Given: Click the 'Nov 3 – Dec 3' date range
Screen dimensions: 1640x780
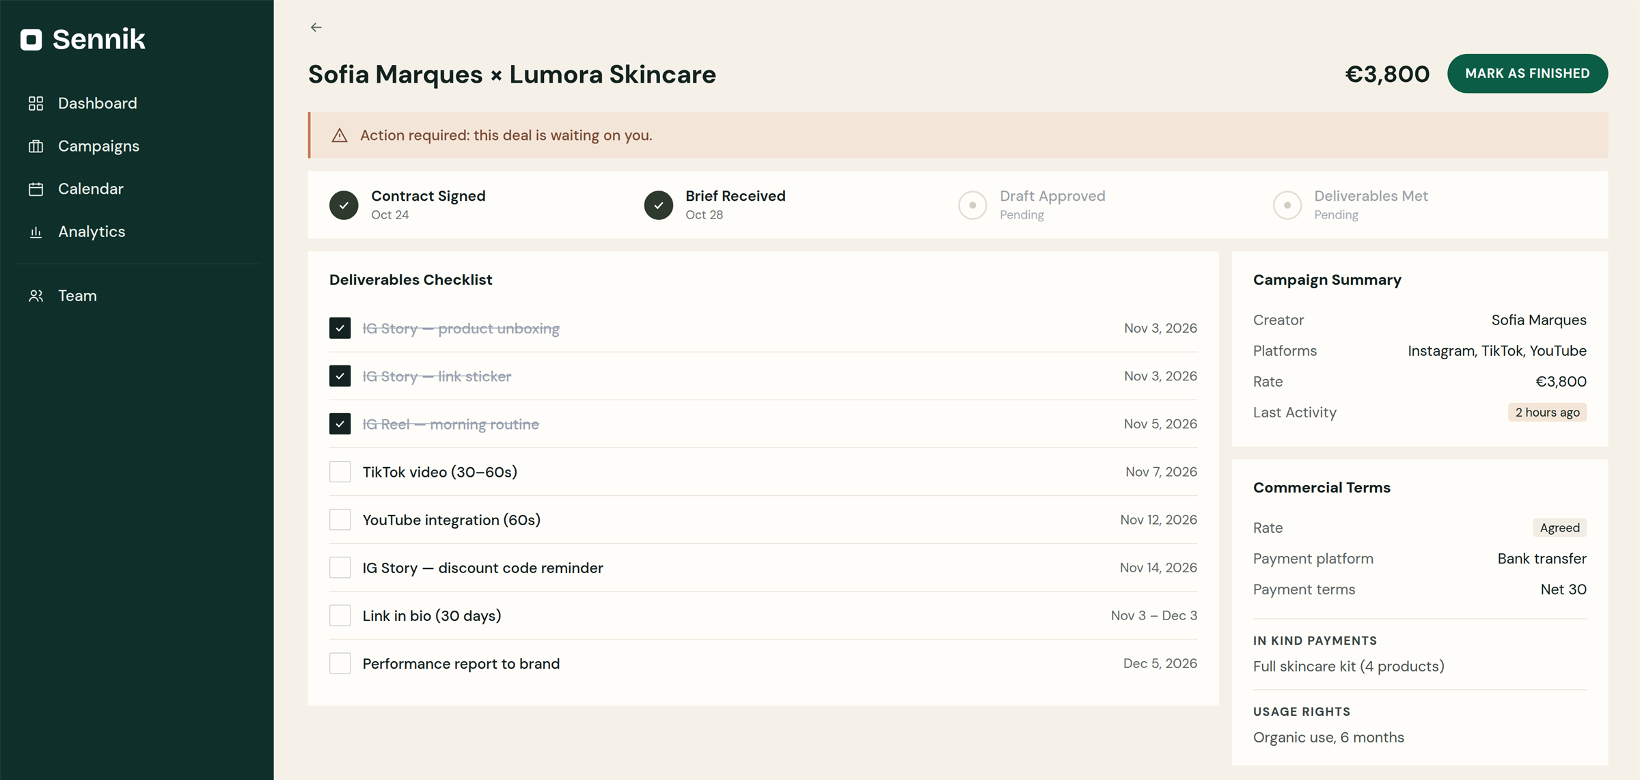Looking at the screenshot, I should pos(1153,615).
